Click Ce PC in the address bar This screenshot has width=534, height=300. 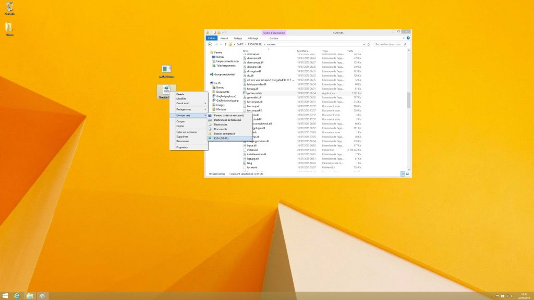pyautogui.click(x=240, y=44)
